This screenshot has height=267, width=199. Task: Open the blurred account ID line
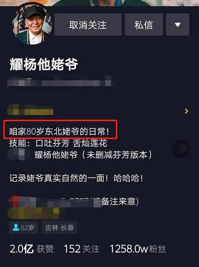[x=62, y=81]
